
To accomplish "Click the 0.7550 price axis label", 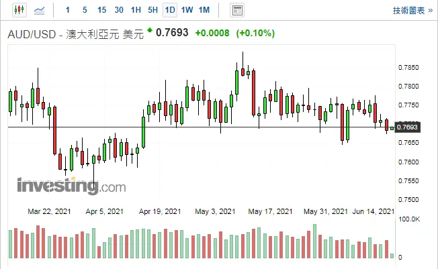I will click(408, 181).
